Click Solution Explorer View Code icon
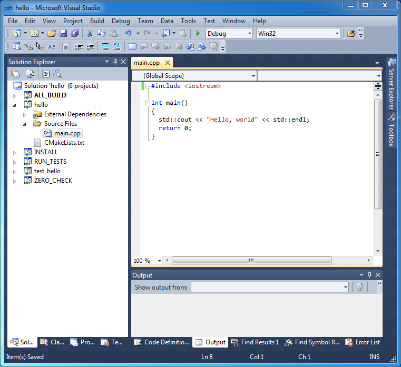Image resolution: width=401 pixels, height=367 pixels. pos(46,74)
